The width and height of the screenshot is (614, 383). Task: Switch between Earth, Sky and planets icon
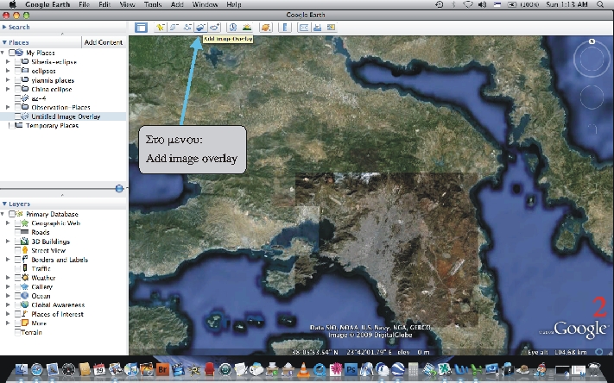pyautogui.click(x=265, y=27)
